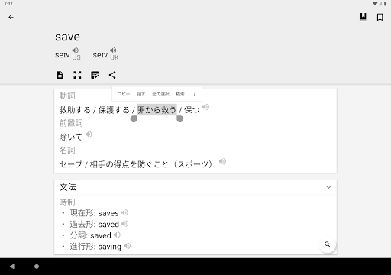Tap the left text selection handle

(134, 118)
